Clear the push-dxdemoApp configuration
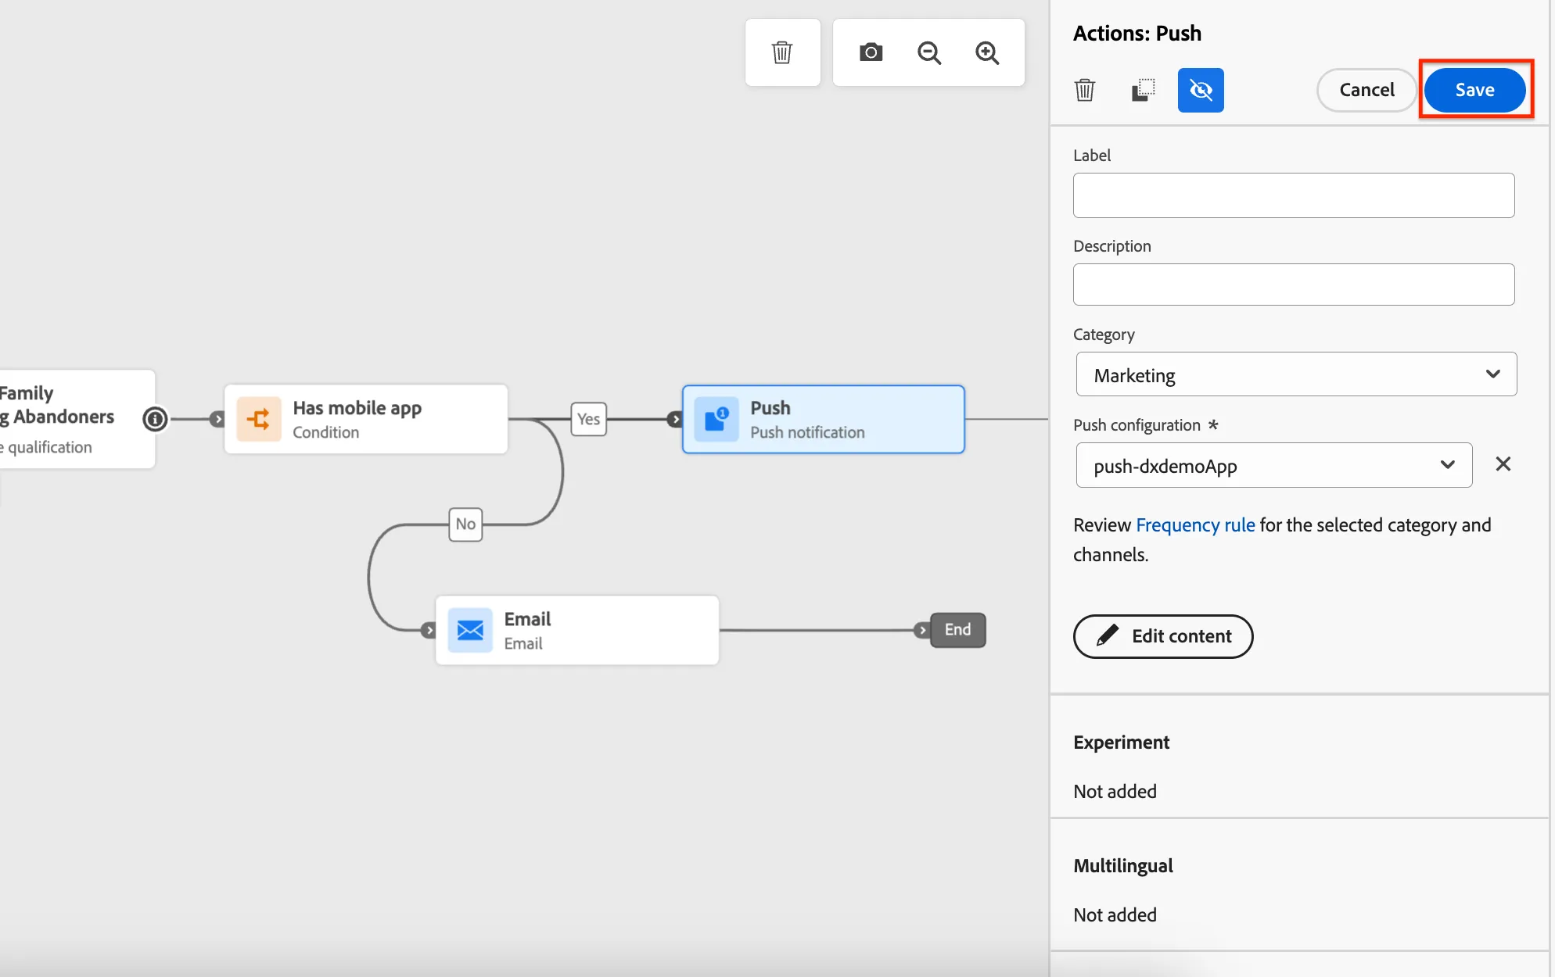The image size is (1555, 977). (x=1503, y=464)
